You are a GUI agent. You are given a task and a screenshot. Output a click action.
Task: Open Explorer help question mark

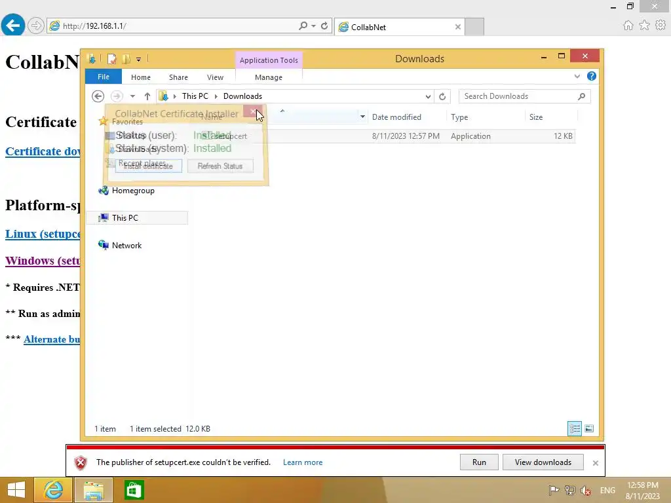[592, 76]
